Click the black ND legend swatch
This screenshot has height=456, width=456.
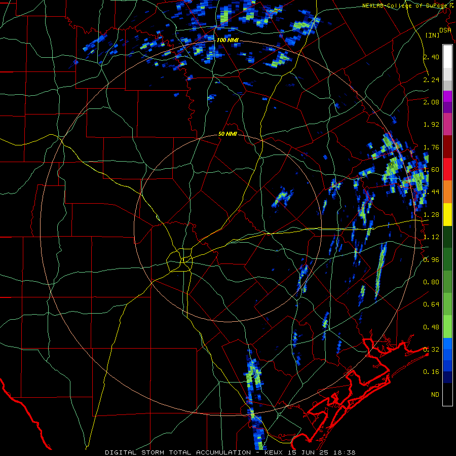[x=447, y=394]
